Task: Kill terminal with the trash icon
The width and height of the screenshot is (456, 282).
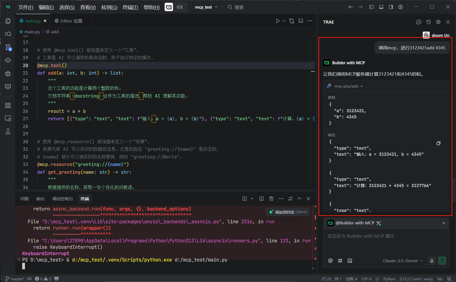Action: tap(271, 199)
